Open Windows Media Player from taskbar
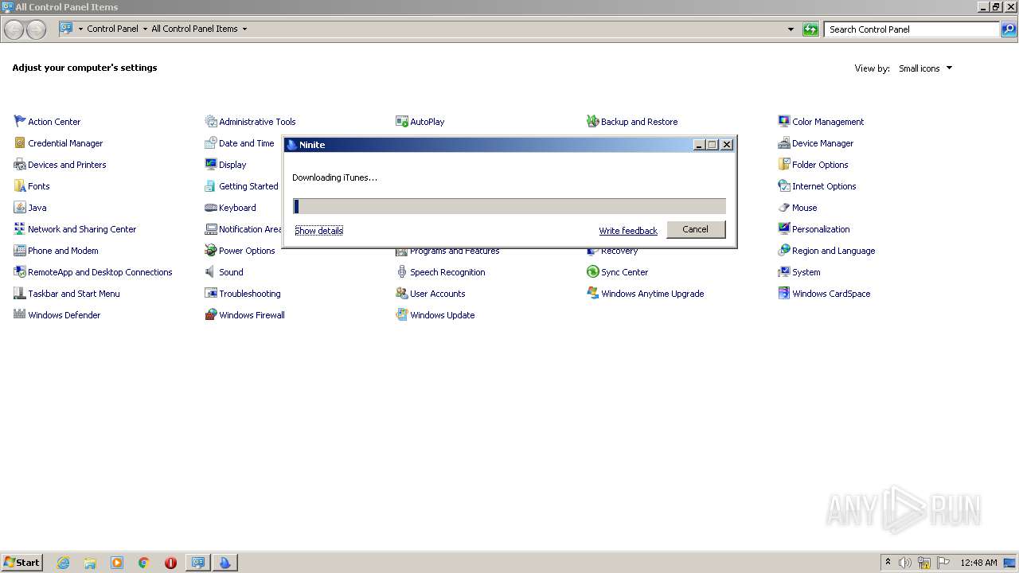The height and width of the screenshot is (573, 1019). (x=117, y=563)
